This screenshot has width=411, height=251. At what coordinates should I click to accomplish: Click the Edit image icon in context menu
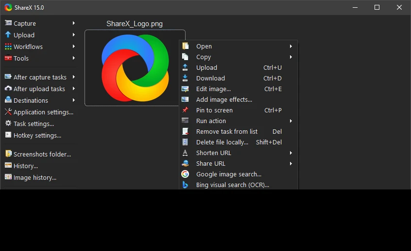[x=185, y=89]
